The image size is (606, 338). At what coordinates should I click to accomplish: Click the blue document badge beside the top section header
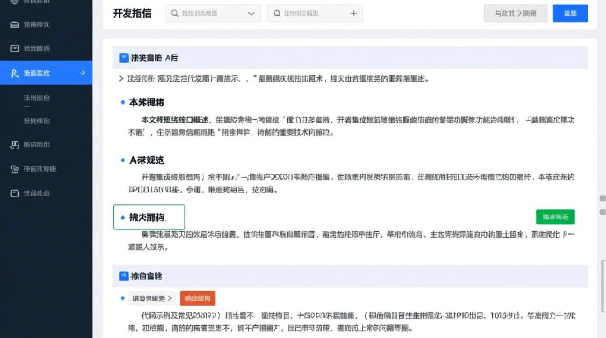click(124, 57)
